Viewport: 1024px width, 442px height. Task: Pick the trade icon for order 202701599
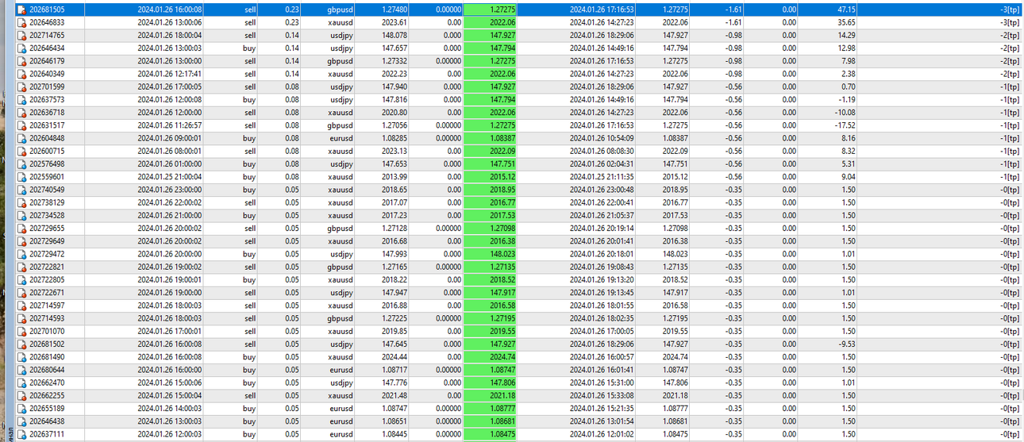[21, 86]
